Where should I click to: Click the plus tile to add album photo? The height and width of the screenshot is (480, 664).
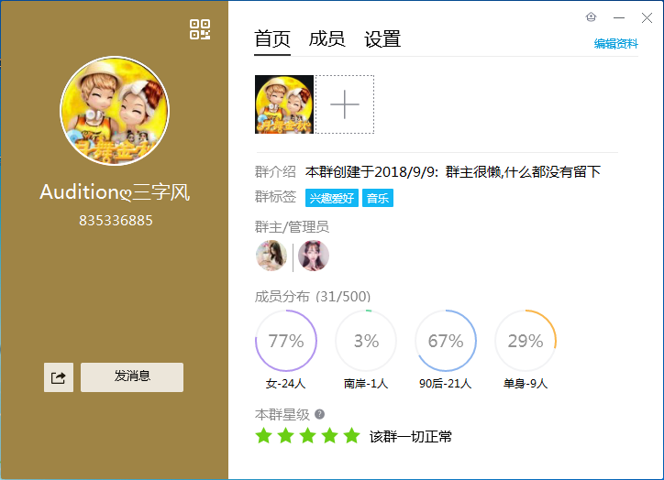(x=345, y=104)
